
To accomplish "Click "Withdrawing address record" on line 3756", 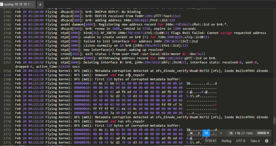I will [123, 58].
